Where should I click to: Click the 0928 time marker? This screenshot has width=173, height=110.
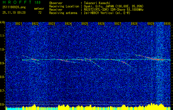click(x=134, y=24)
